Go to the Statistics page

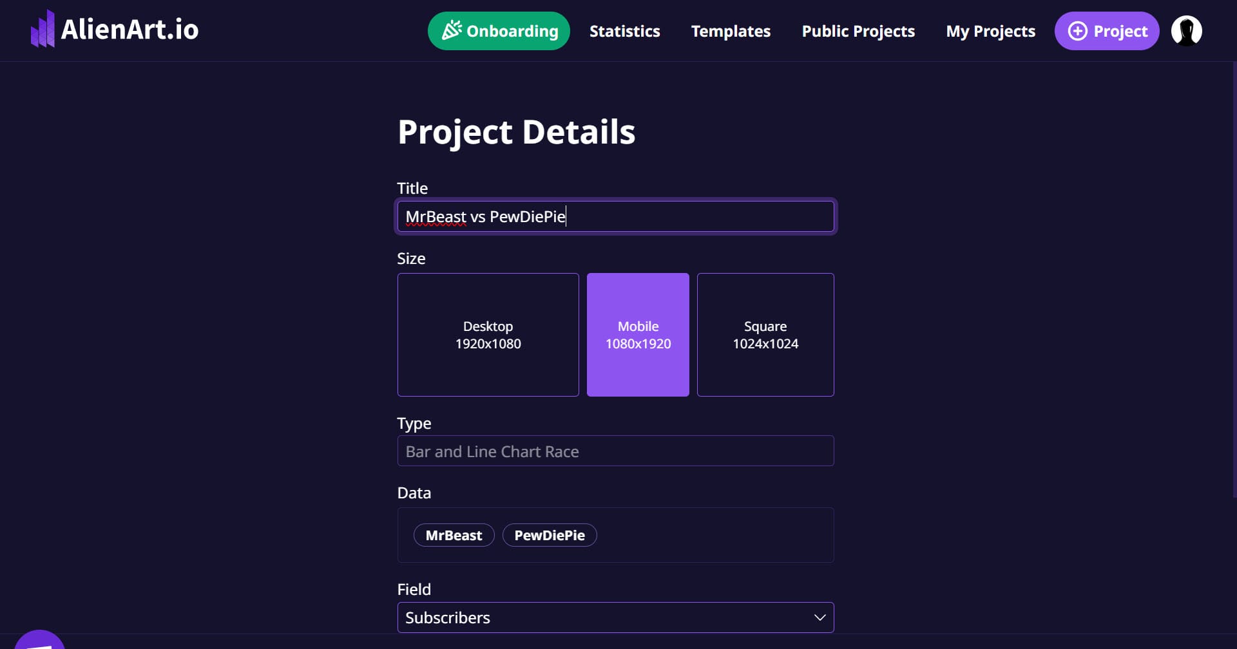tap(624, 31)
